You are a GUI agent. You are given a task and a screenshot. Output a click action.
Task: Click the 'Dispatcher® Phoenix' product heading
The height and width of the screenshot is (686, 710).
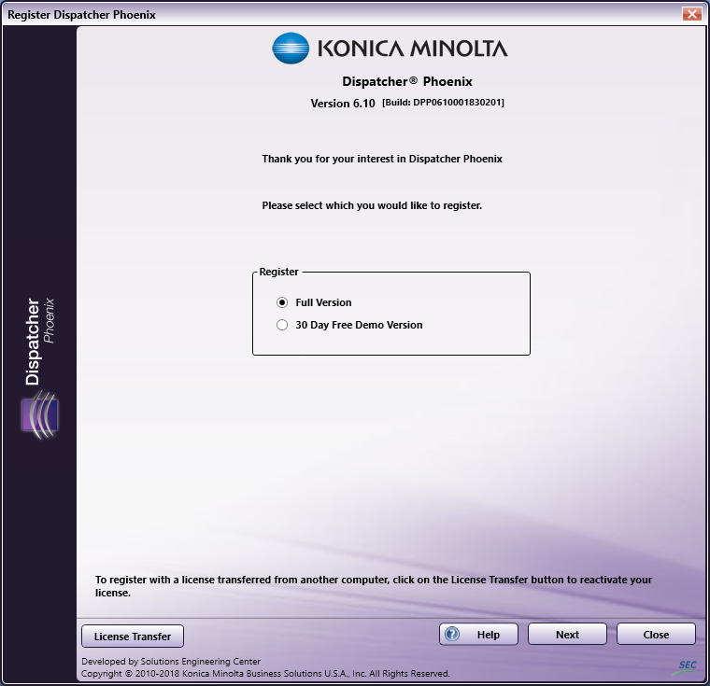click(x=407, y=81)
